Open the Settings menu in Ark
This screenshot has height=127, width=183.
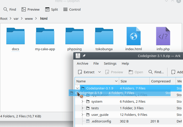point(110,63)
